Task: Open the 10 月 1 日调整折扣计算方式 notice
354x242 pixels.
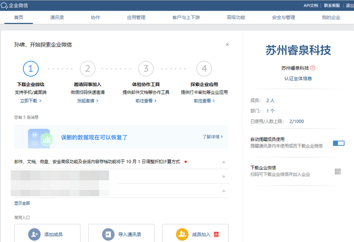Action: click(x=97, y=161)
